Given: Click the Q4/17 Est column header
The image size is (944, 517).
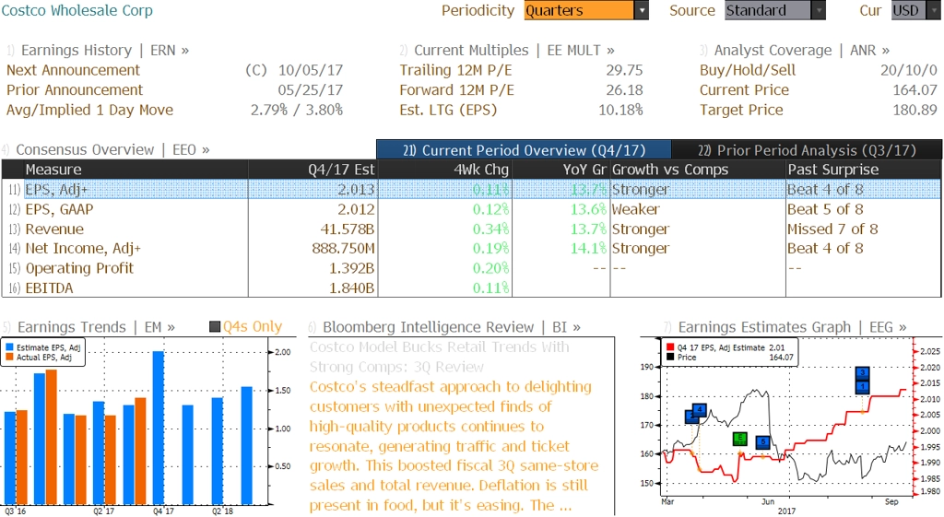Looking at the screenshot, I should point(313,170).
